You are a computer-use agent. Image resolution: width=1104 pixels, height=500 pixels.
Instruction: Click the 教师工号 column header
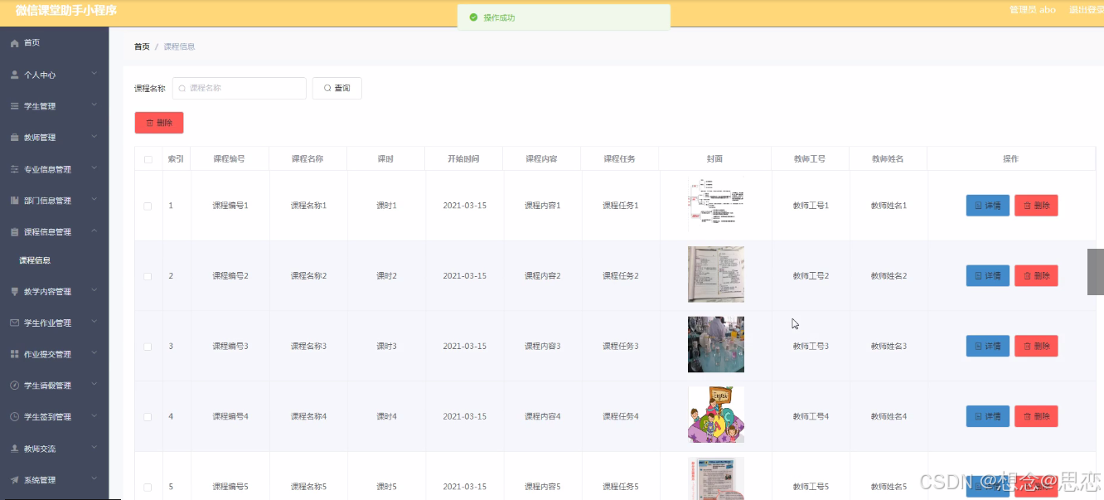[810, 159]
